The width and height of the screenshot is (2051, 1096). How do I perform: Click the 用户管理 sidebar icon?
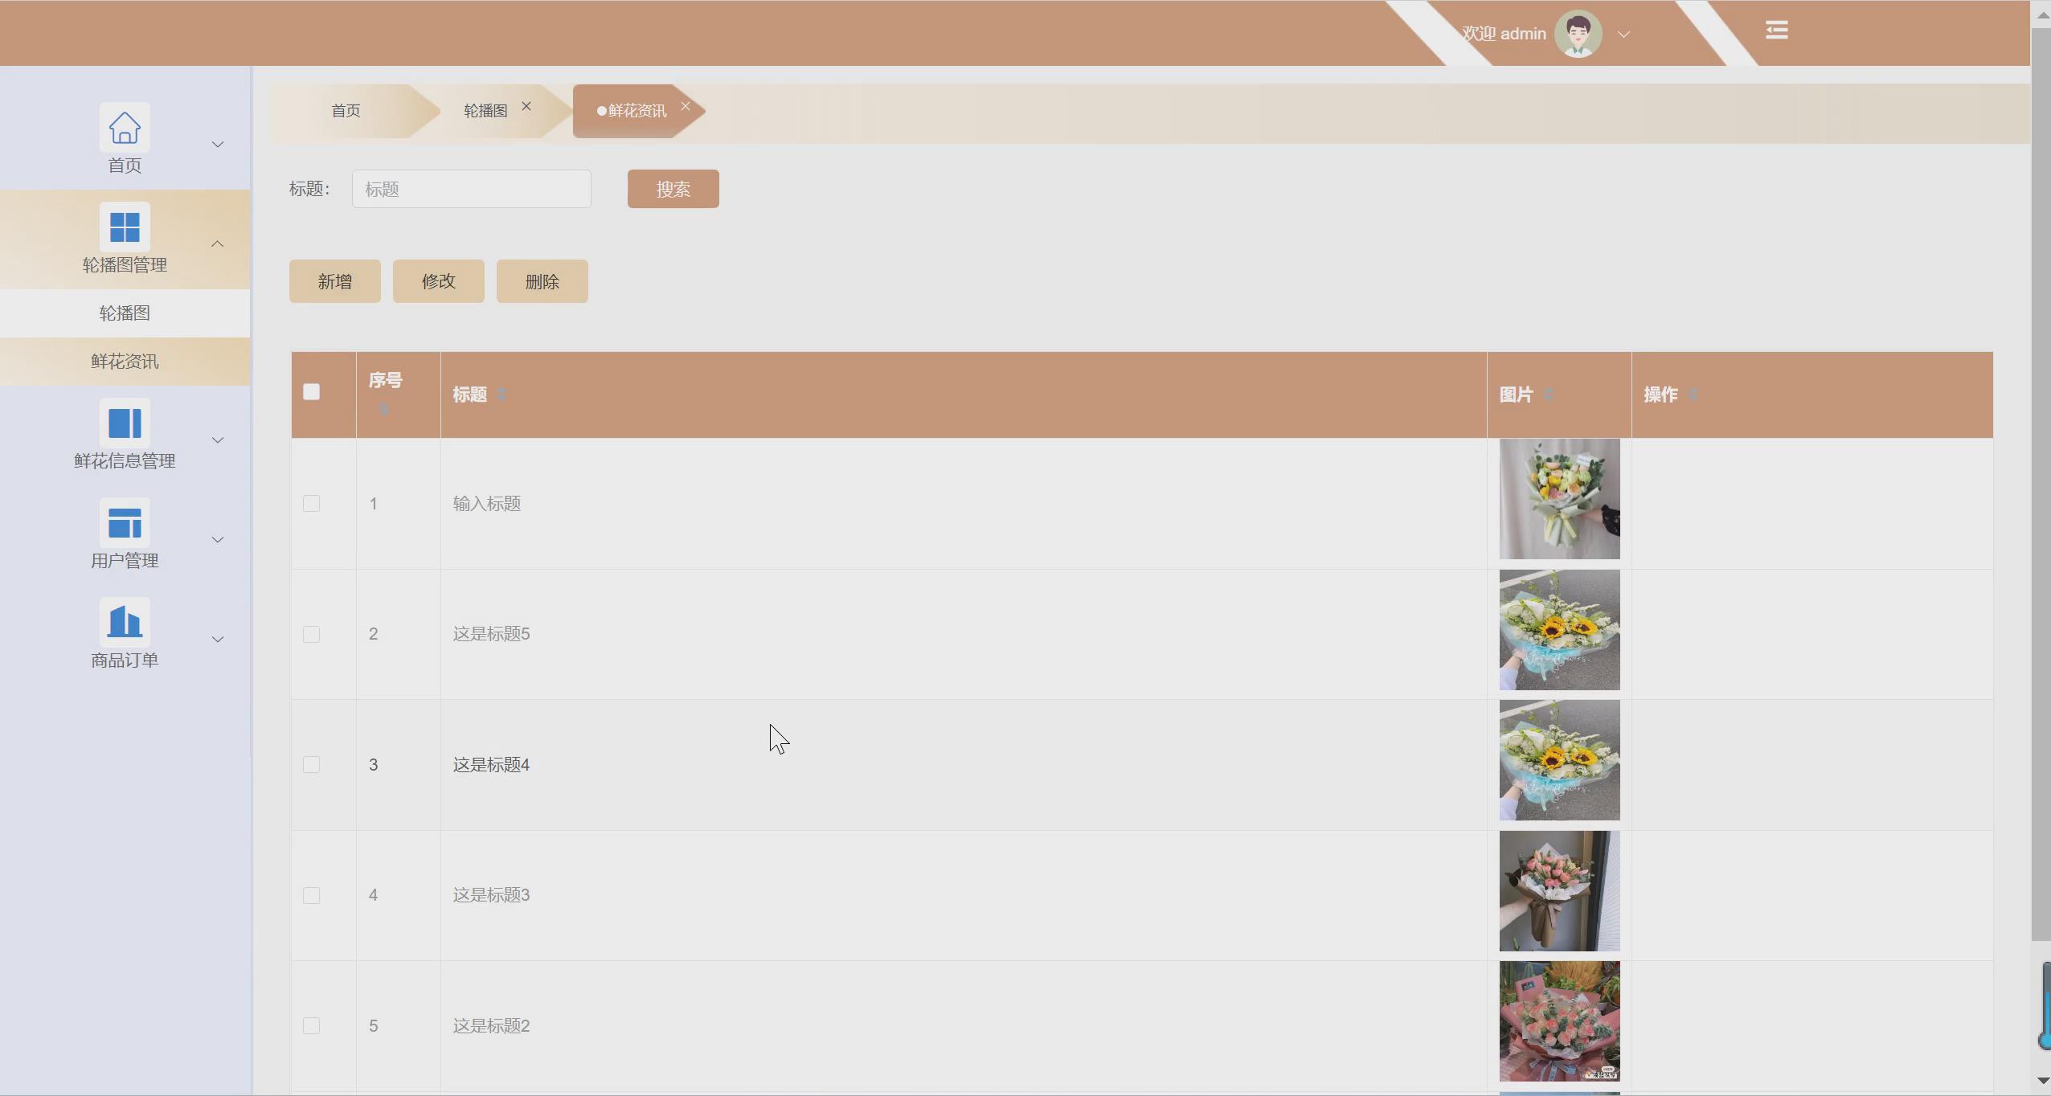click(125, 523)
